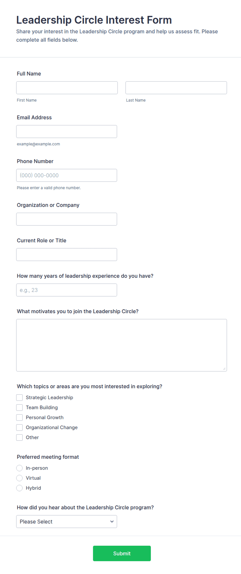Screen dimensions: 241x574
Task: Enable the Personal Growth option
Action: click(19, 418)
